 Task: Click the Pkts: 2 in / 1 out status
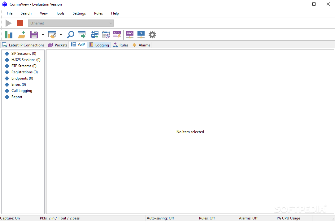[60, 218]
